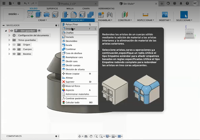This screenshot has height=140, width=200.
Task: Open the CREAR dropdown label
Action: [x=42, y=20]
